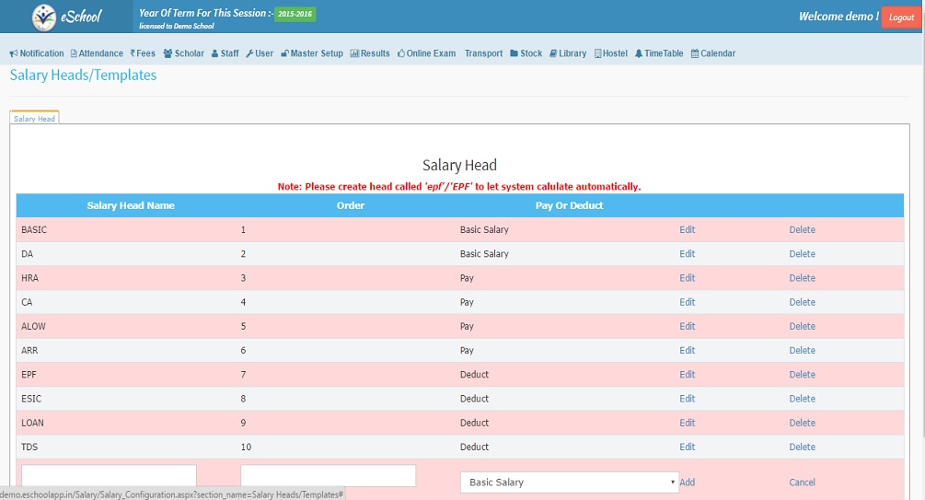The height and width of the screenshot is (500, 925).
Task: Click the new Salary Head Name field
Action: pyautogui.click(x=109, y=477)
